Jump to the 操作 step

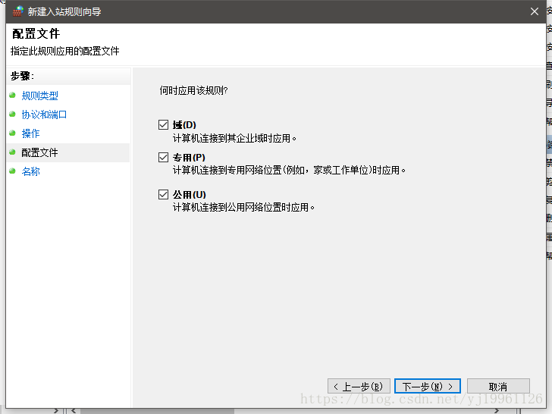pyautogui.click(x=30, y=133)
